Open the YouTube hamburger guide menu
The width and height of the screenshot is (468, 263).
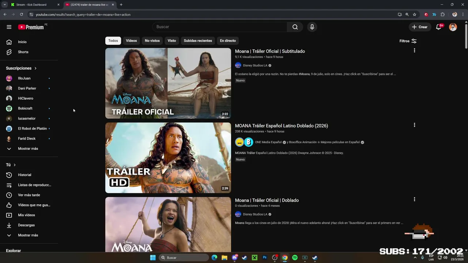point(9,27)
